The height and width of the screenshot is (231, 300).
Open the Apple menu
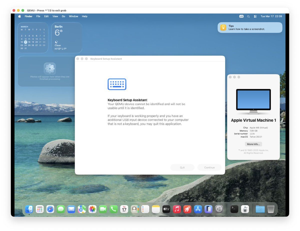pyautogui.click(x=19, y=16)
